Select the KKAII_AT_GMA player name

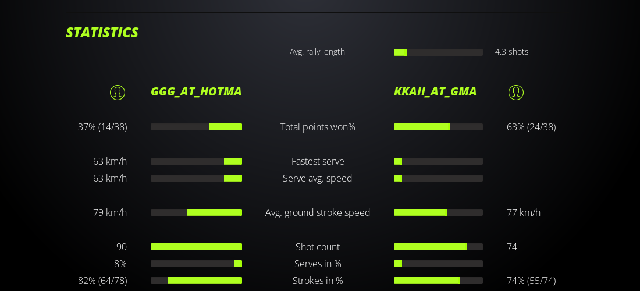click(435, 91)
